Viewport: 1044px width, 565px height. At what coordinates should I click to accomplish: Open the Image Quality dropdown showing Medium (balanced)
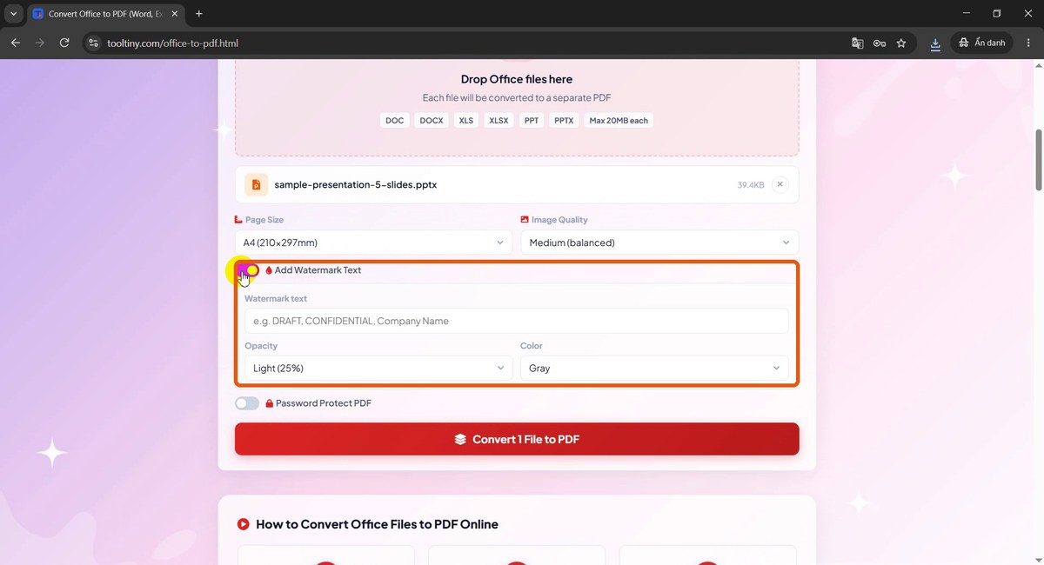[659, 243]
